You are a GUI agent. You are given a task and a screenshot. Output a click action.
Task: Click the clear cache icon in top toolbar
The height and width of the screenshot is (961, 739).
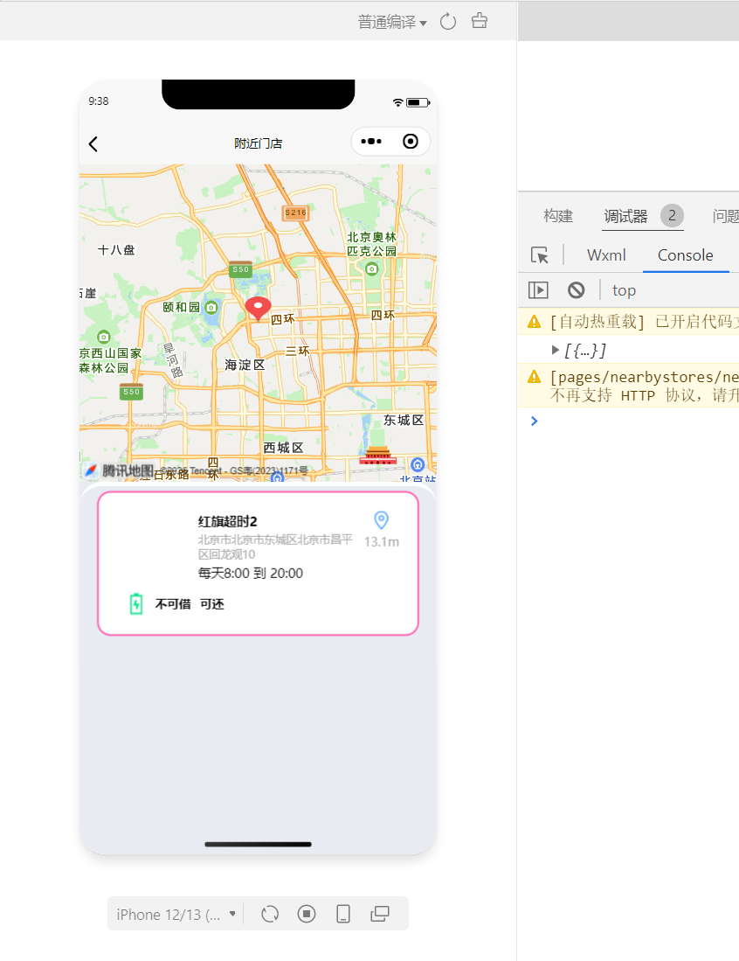pos(480,21)
